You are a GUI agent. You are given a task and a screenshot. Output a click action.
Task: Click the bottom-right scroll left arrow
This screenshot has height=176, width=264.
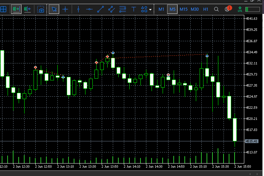(250, 174)
